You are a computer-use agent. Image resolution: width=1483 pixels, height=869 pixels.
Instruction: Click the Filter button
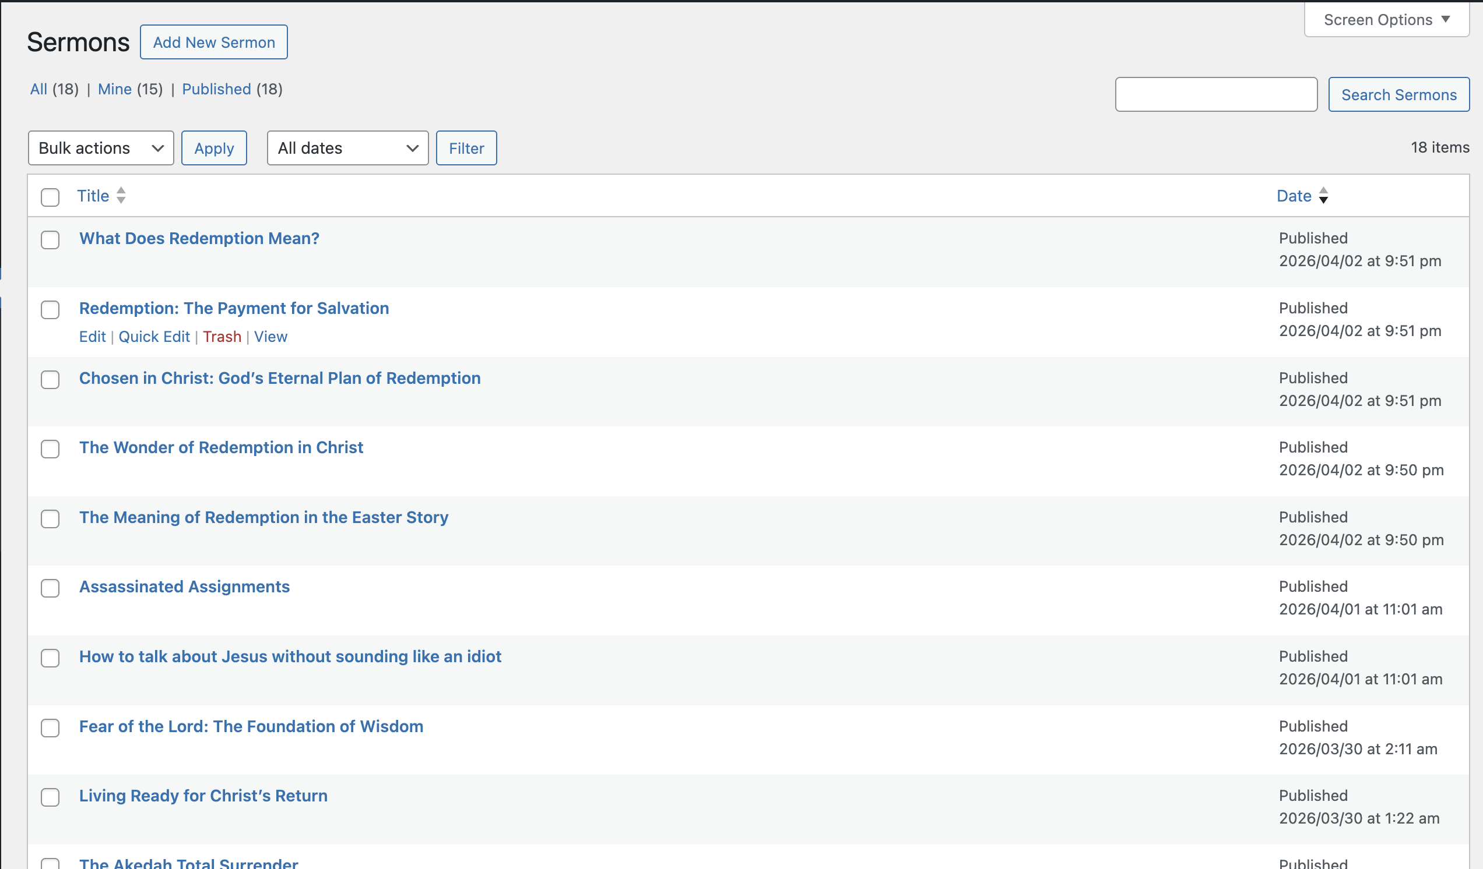pyautogui.click(x=466, y=147)
